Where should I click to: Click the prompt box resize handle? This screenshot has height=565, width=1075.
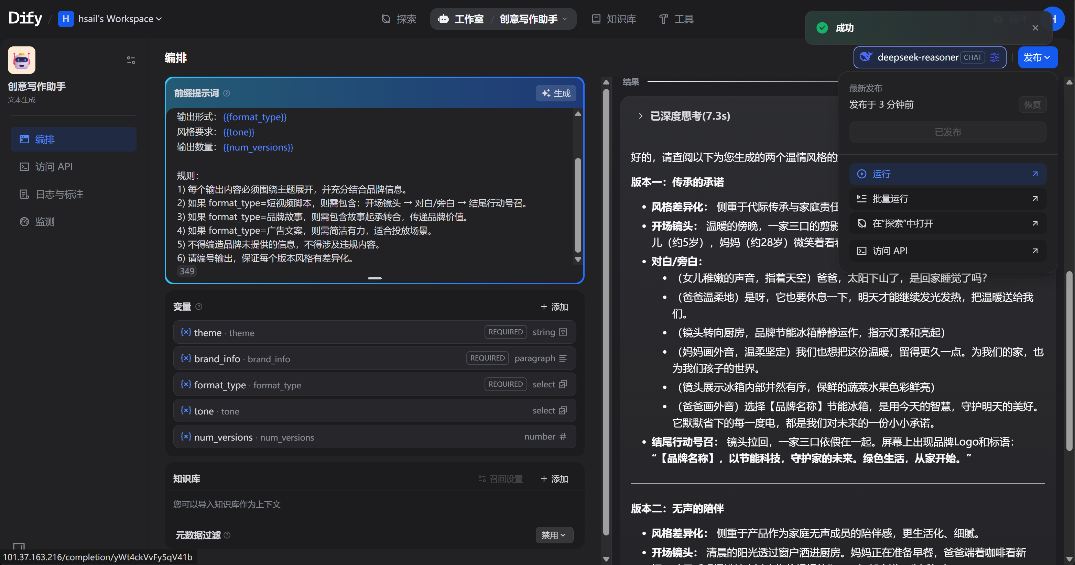point(374,278)
